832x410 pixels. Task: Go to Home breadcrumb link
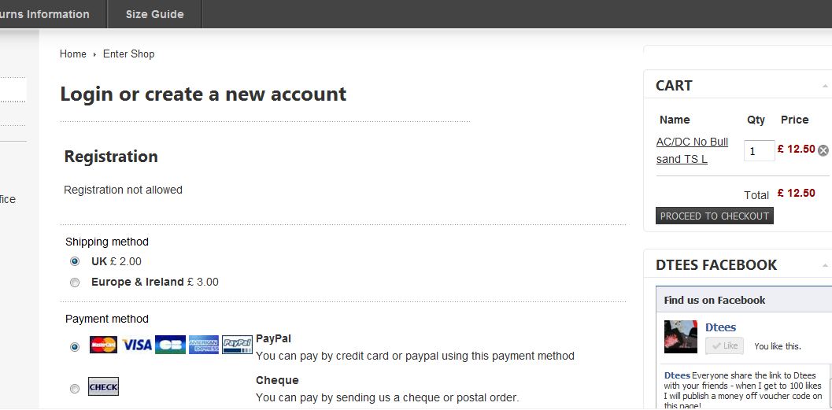[72, 54]
